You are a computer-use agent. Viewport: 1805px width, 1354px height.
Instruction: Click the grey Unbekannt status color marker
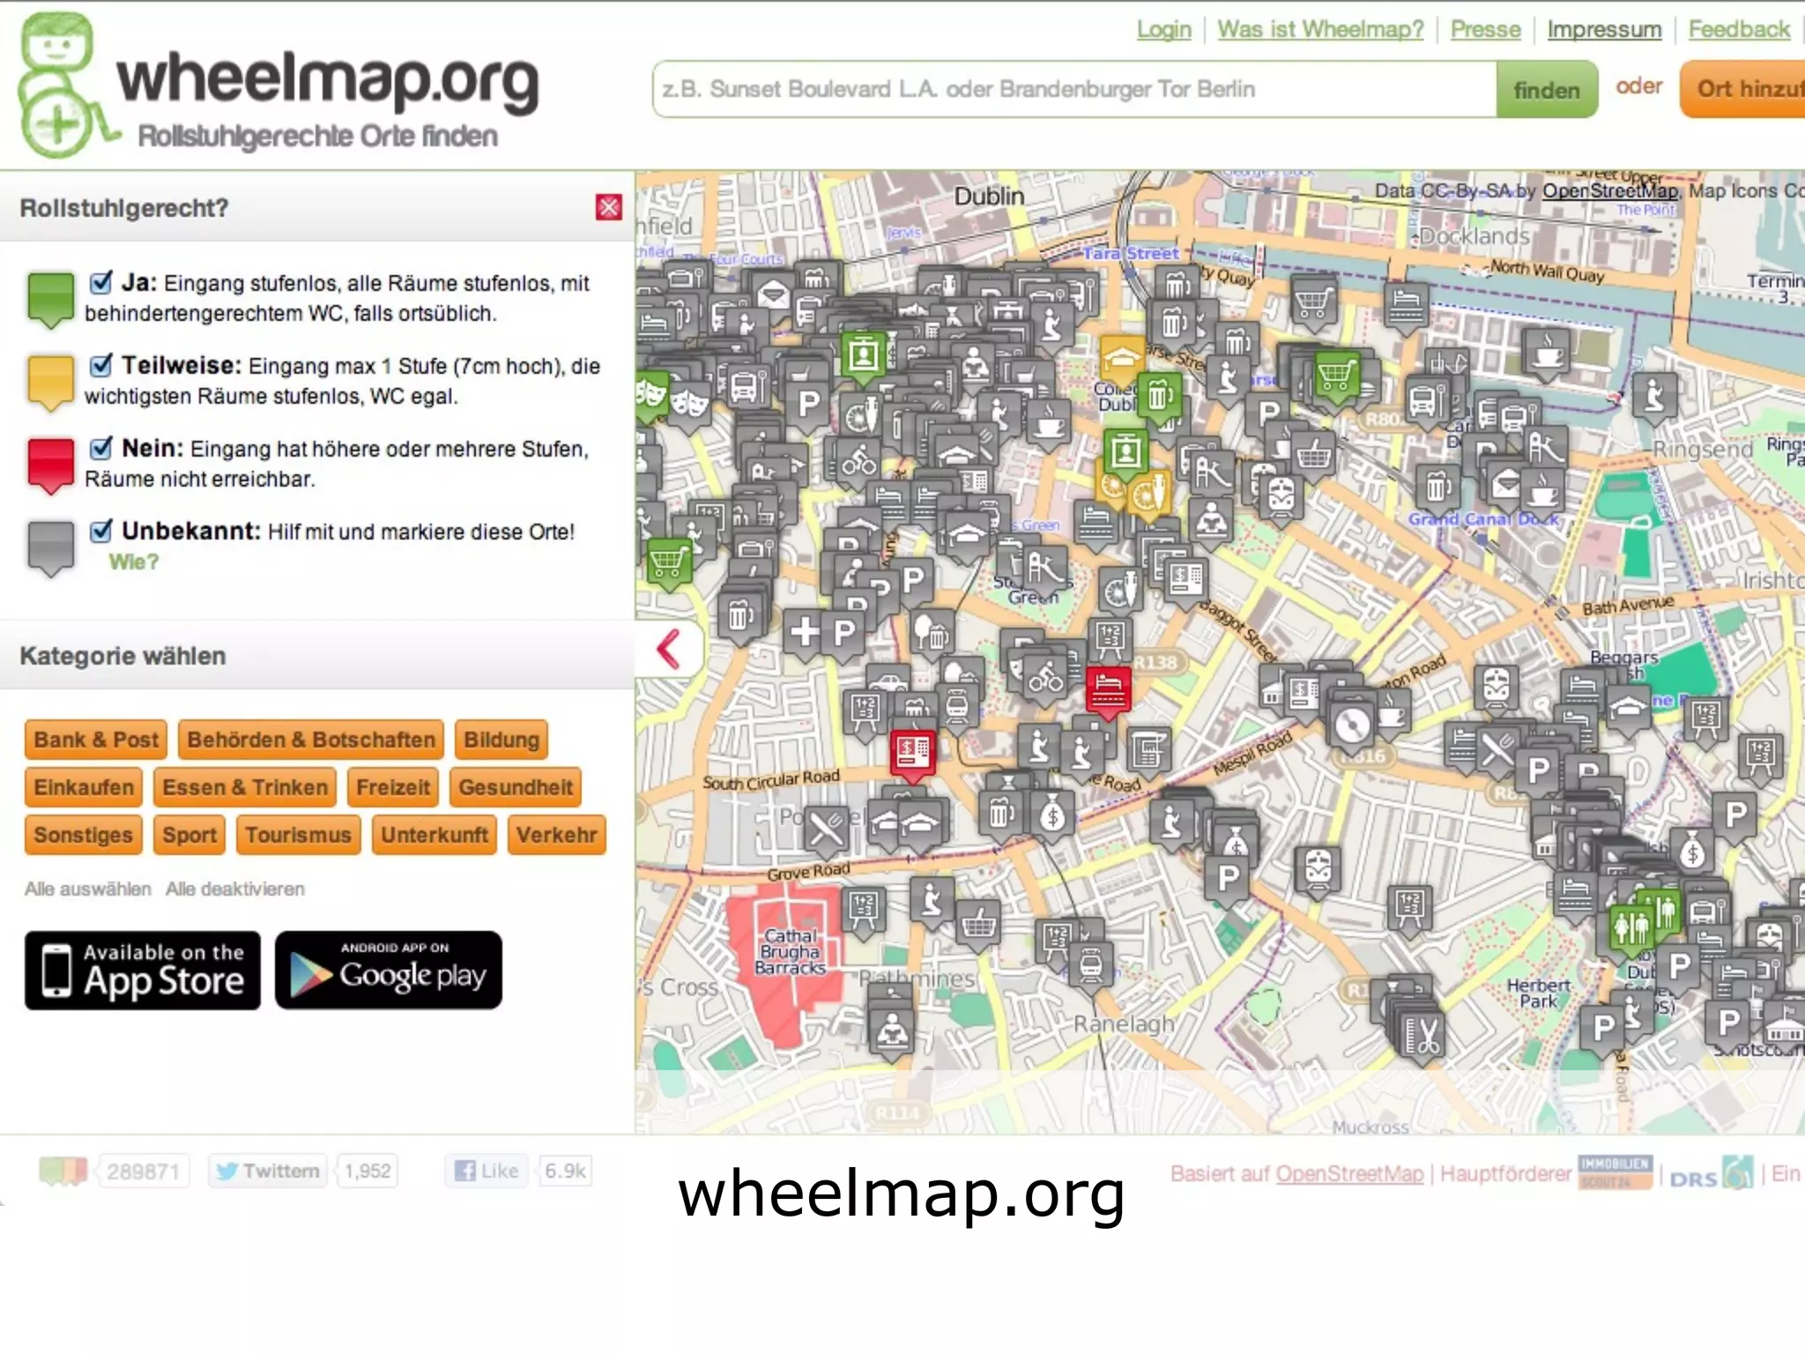(x=51, y=548)
